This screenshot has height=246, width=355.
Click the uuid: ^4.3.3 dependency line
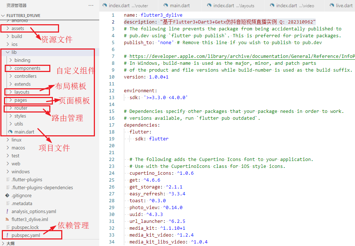(x=146, y=214)
